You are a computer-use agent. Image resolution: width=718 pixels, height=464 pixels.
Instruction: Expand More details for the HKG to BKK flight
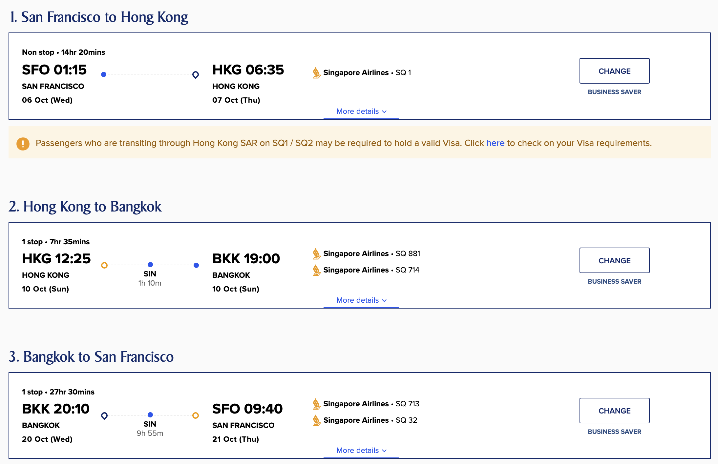point(361,300)
